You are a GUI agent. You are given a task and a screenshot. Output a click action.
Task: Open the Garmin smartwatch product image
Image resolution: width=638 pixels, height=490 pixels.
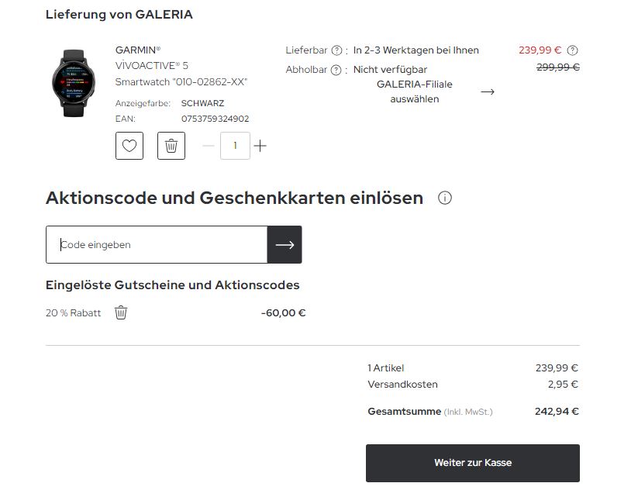pyautogui.click(x=73, y=83)
